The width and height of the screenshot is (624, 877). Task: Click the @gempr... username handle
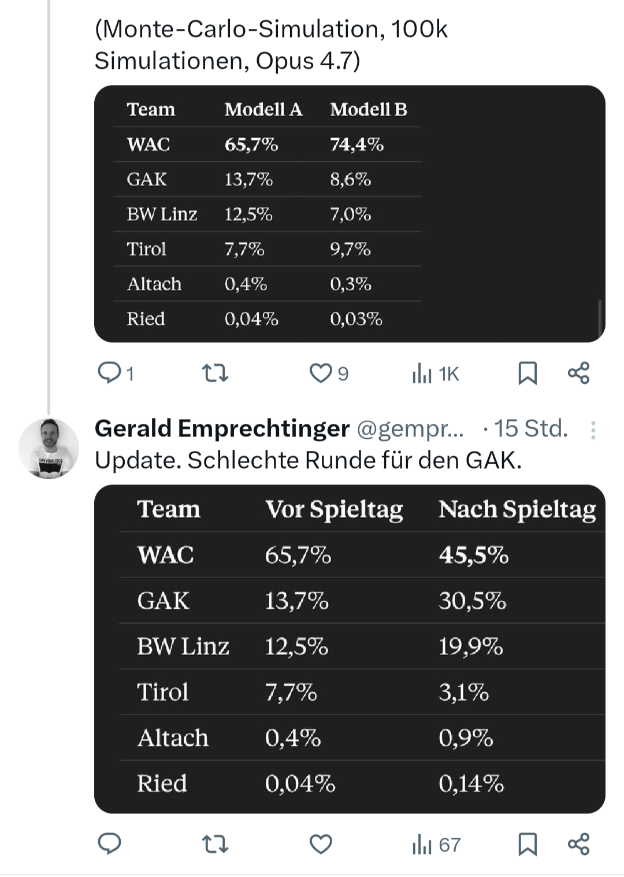point(410,429)
